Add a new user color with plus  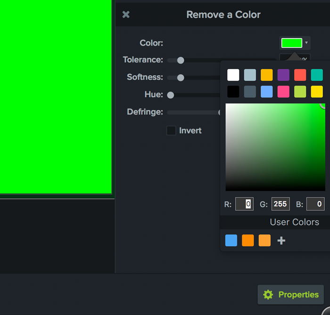281,241
